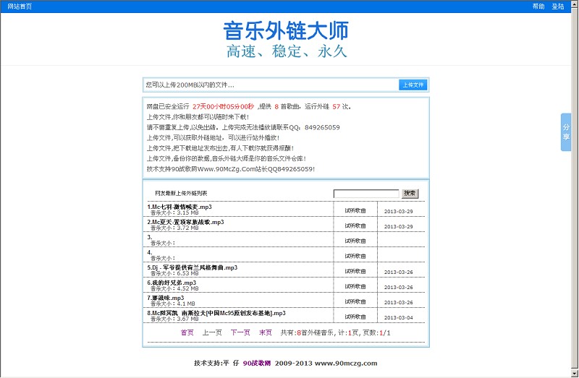Go to 首页 first page in pagination
Screen dimensions: 579x378
point(187,332)
